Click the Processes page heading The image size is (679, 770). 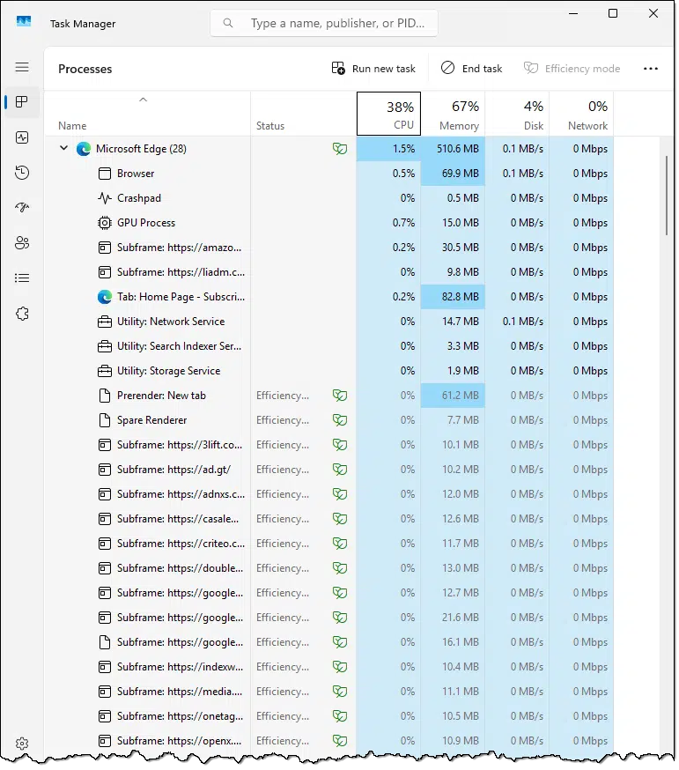click(x=85, y=69)
